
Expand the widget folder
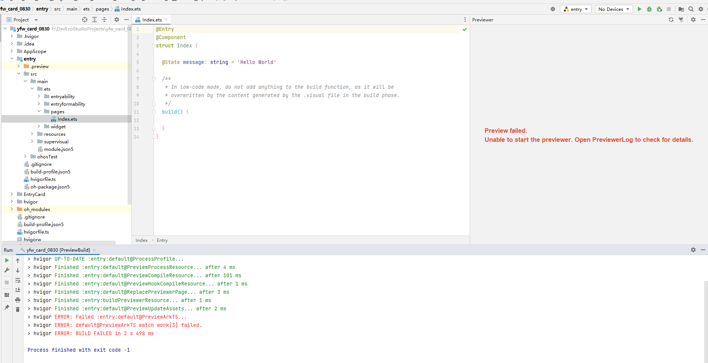click(x=39, y=126)
